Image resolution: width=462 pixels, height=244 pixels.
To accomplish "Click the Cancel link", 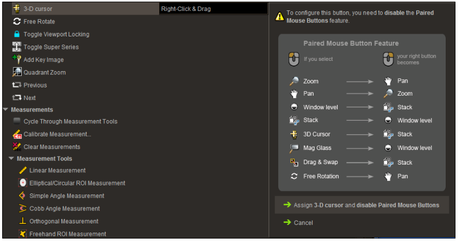I will pos(303,222).
